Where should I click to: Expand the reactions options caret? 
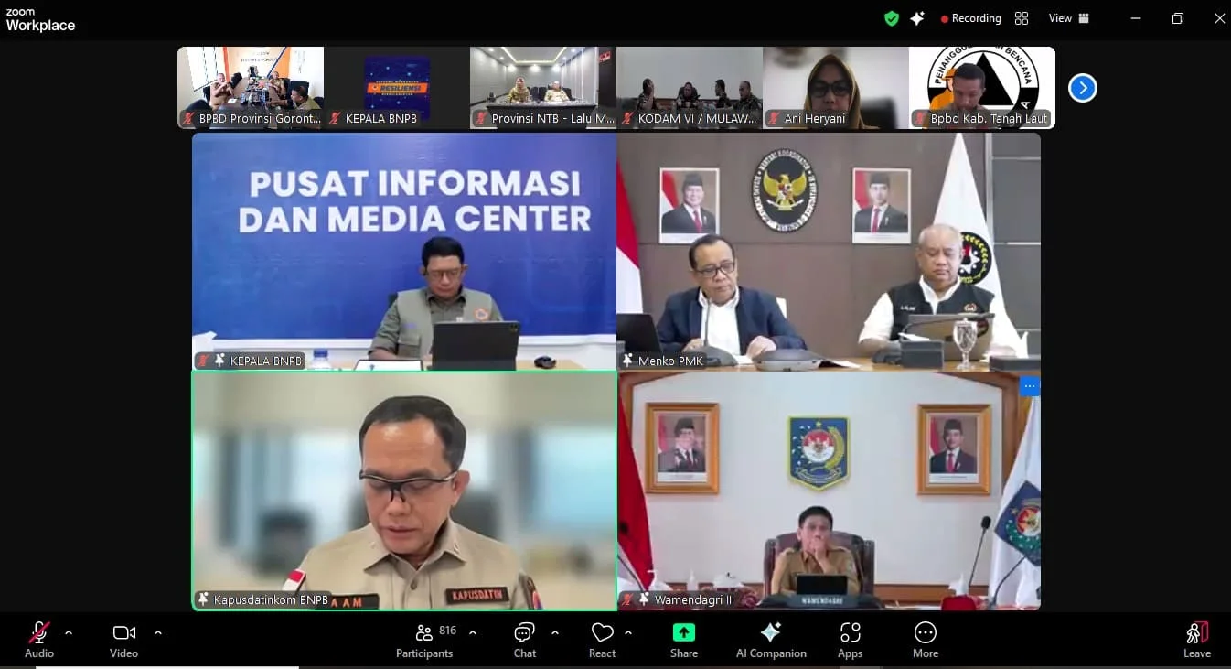(x=628, y=632)
